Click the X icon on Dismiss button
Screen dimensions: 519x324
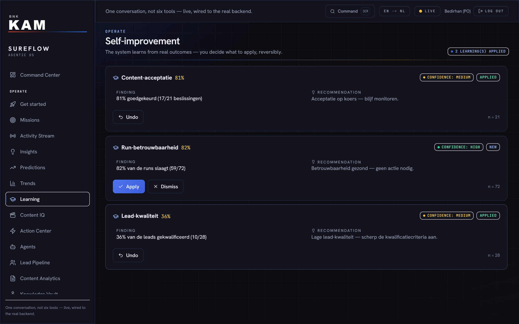coord(156,187)
